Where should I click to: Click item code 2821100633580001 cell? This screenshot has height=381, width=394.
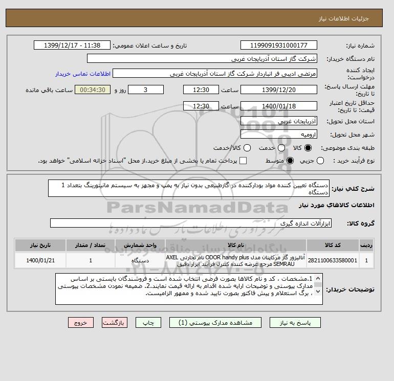click(333, 260)
